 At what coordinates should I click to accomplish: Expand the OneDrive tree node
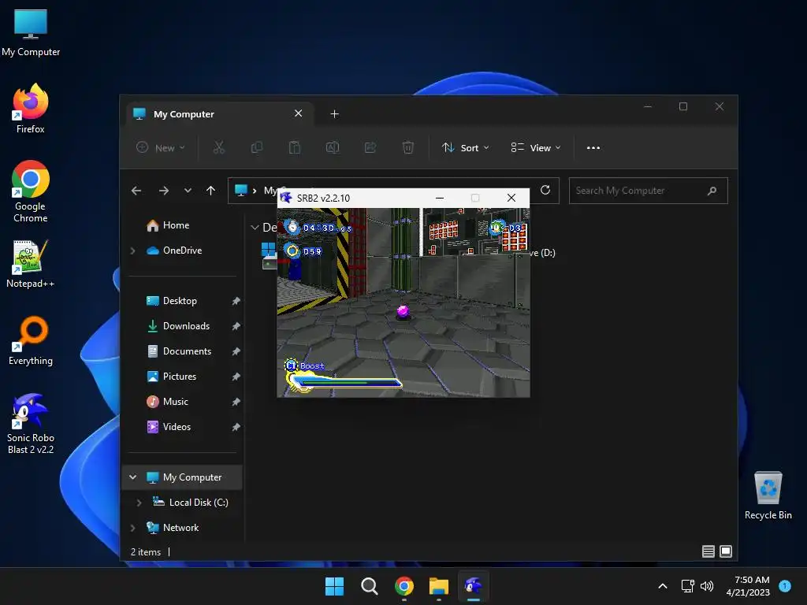(132, 251)
